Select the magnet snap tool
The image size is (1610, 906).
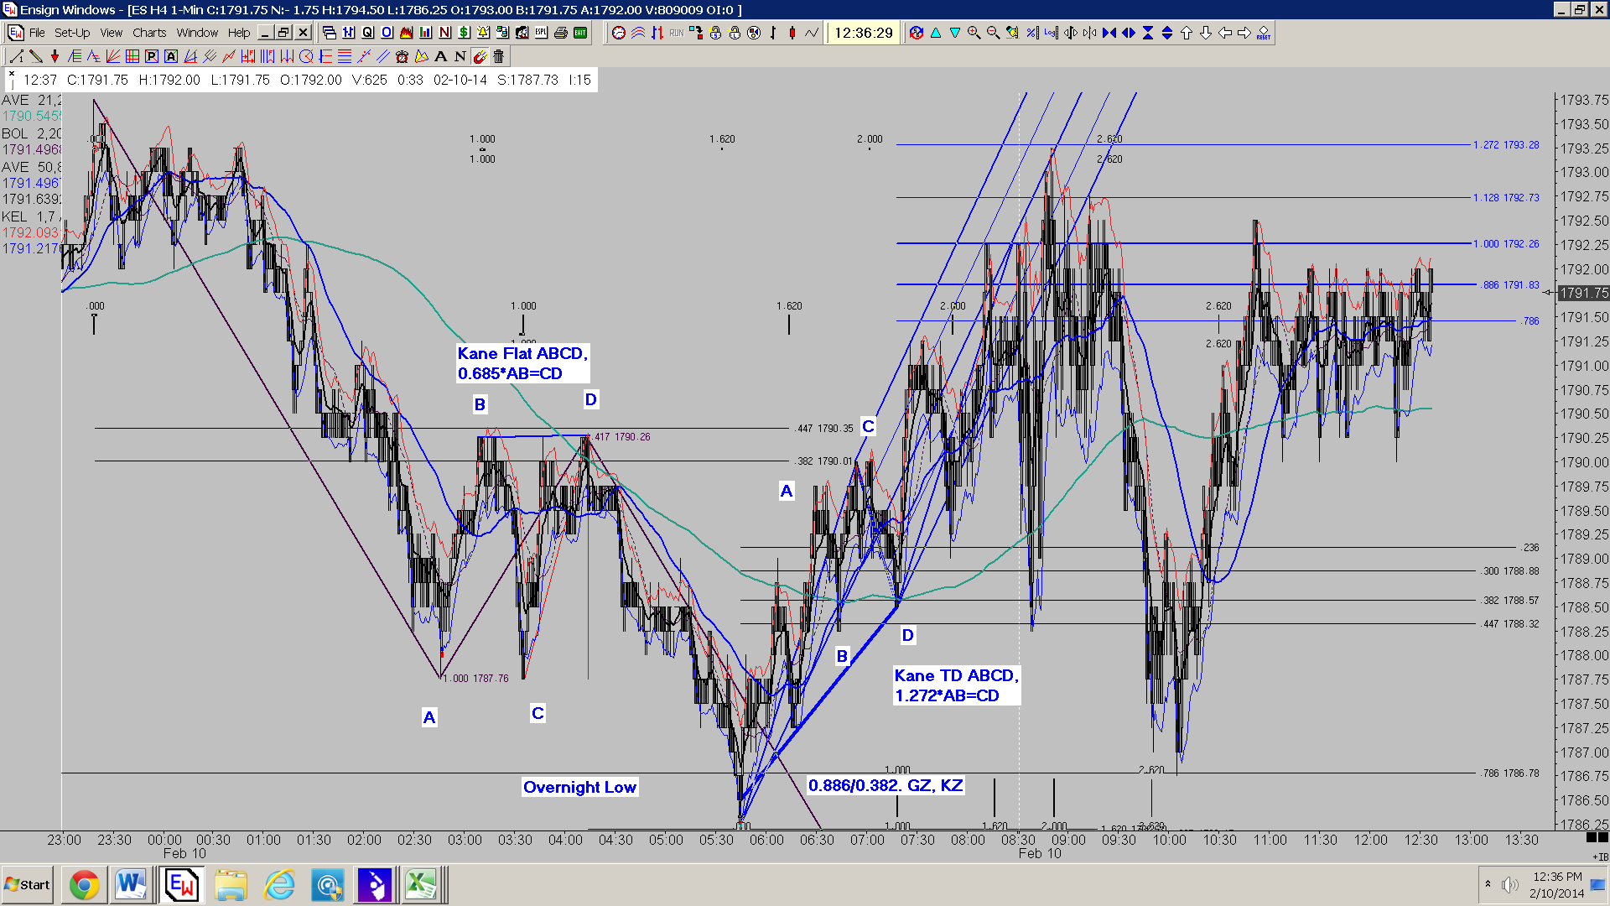coord(480,56)
